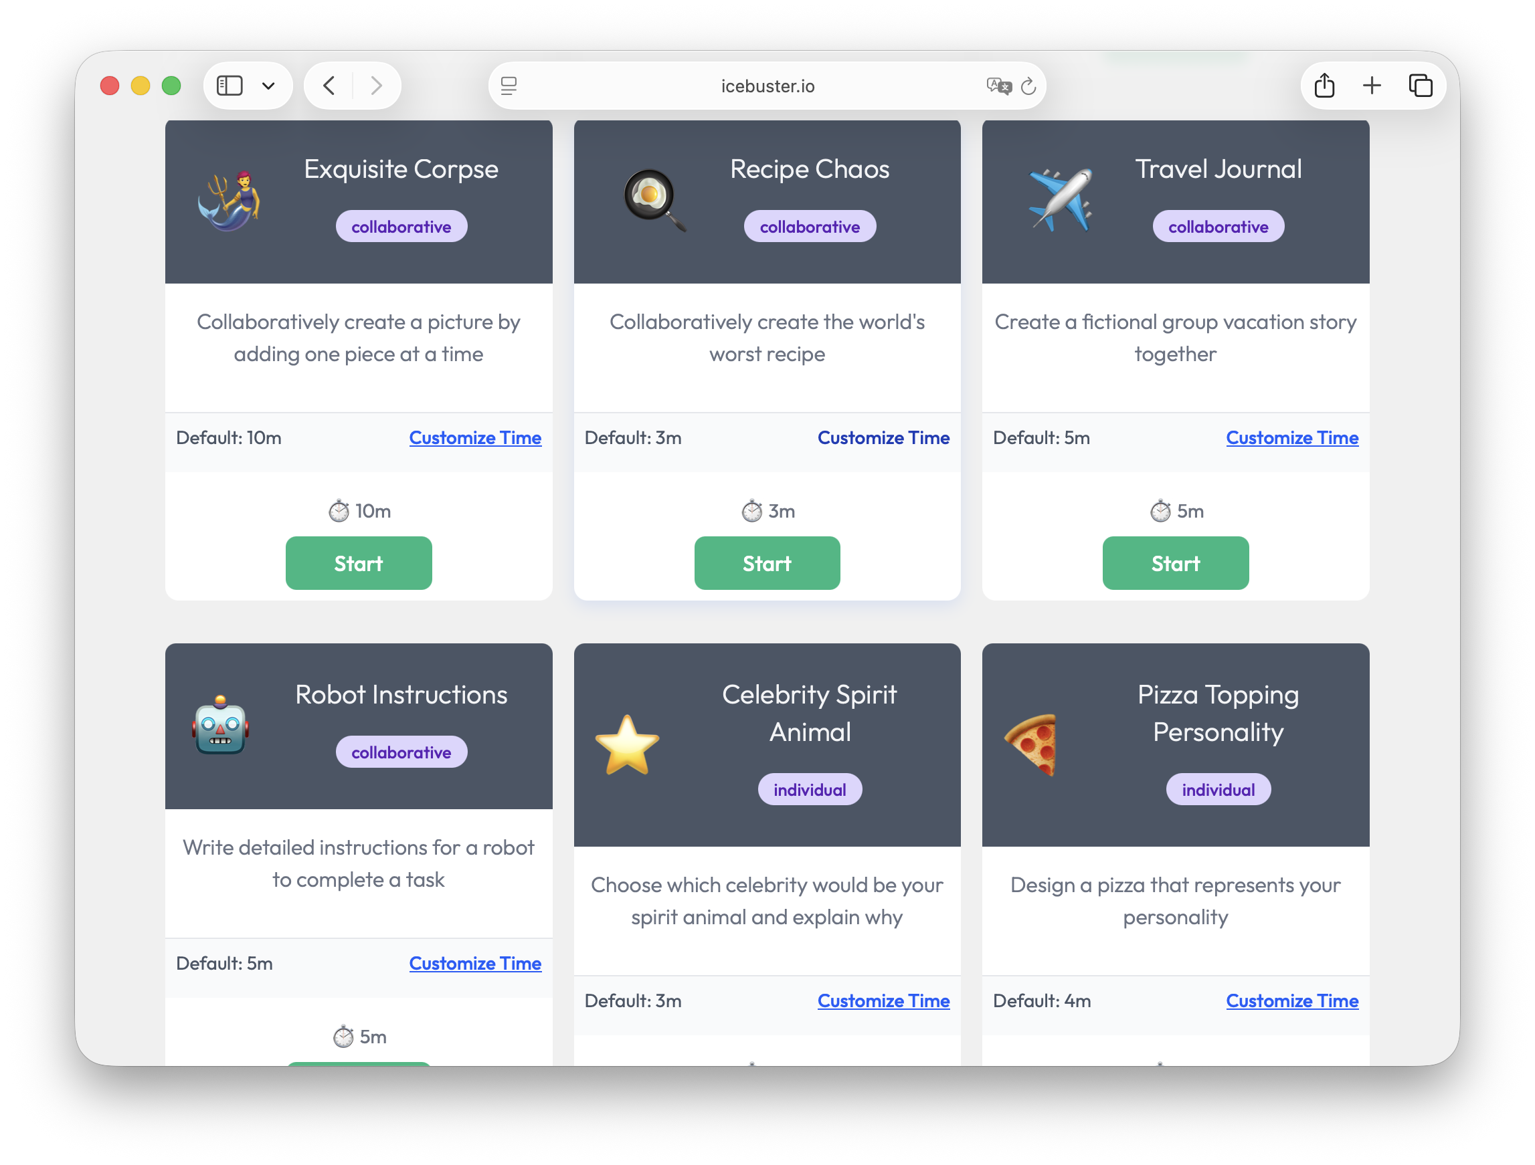1535x1165 pixels.
Task: Customize Time for Robot Instructions
Action: pyautogui.click(x=474, y=963)
